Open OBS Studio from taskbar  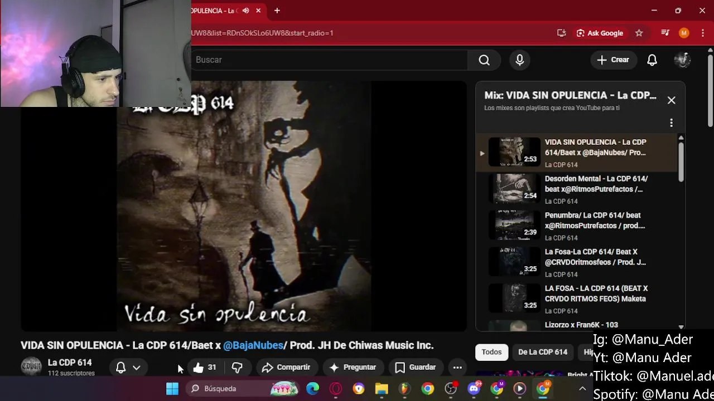451,389
